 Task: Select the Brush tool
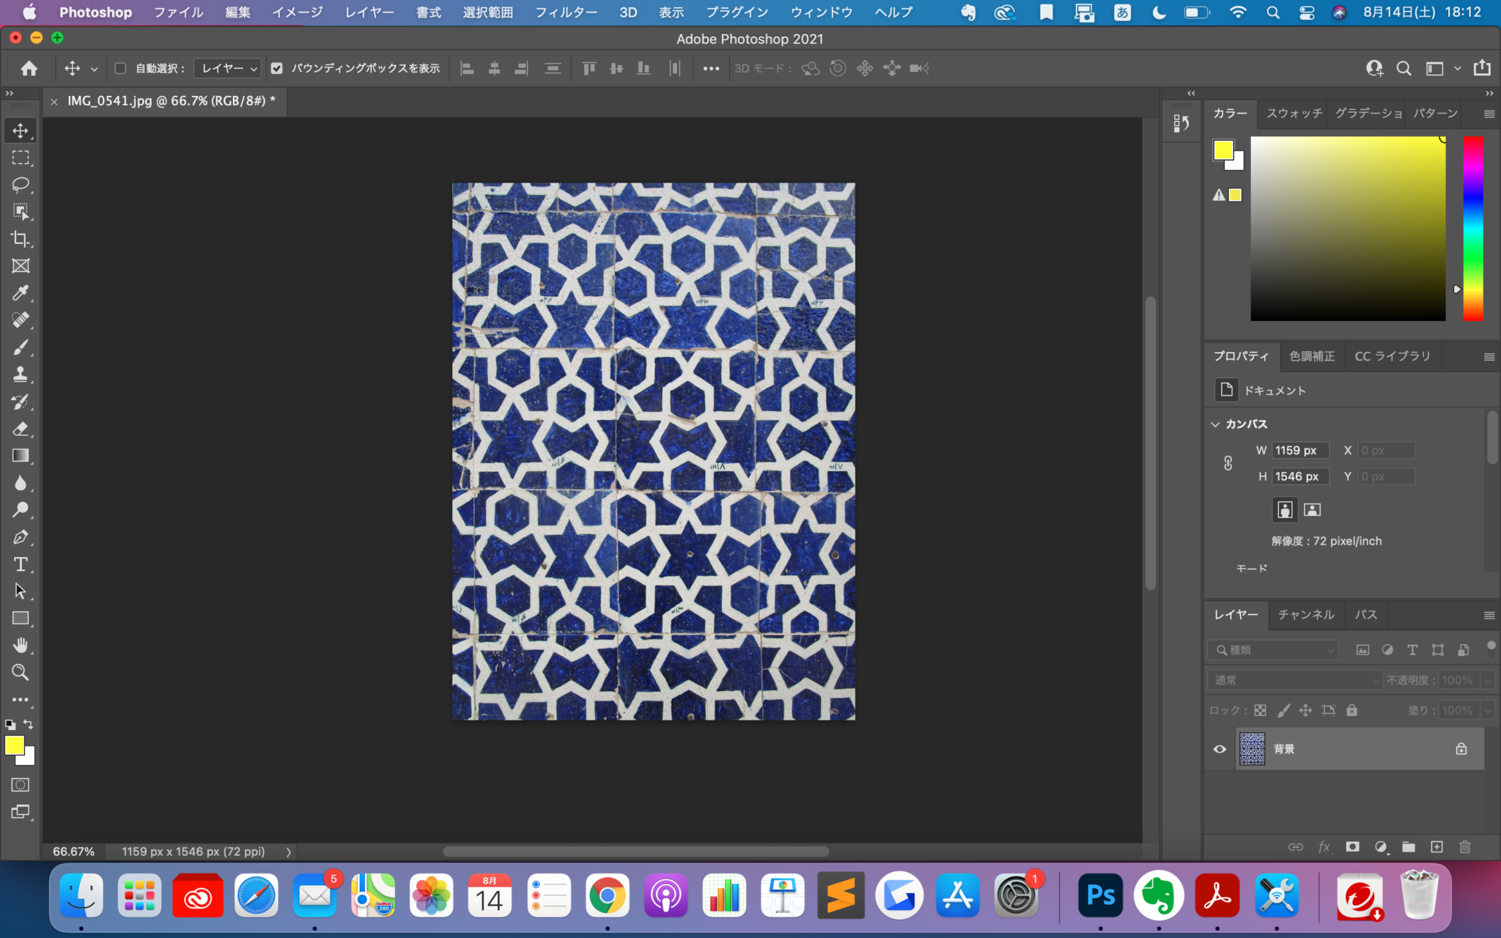pos(21,347)
